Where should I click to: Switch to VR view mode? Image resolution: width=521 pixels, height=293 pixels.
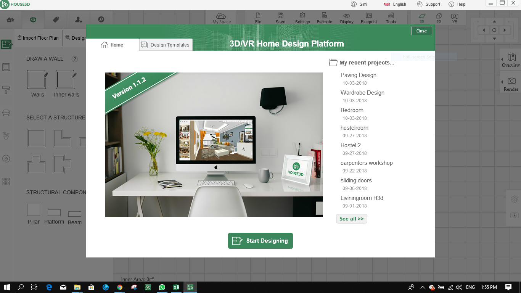pyautogui.click(x=455, y=18)
